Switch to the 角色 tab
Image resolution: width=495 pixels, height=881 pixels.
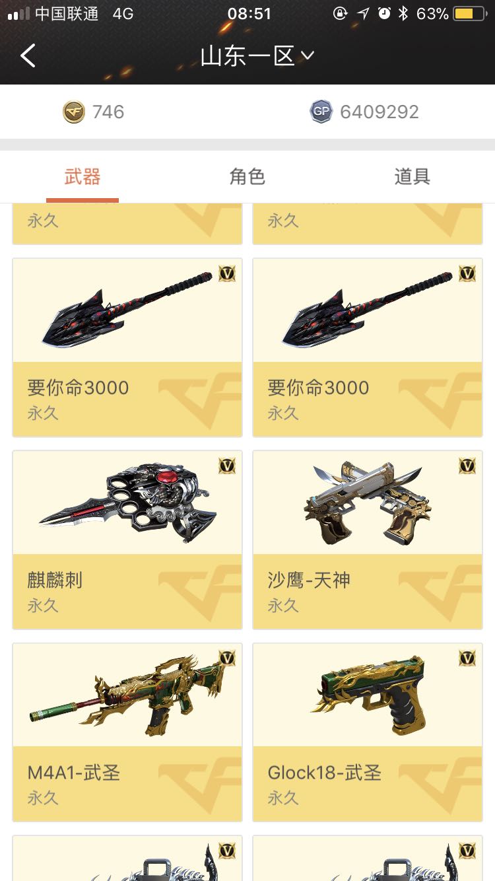(x=247, y=176)
